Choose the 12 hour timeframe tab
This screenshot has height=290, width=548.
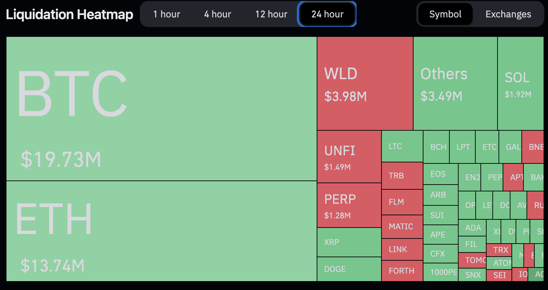(271, 14)
